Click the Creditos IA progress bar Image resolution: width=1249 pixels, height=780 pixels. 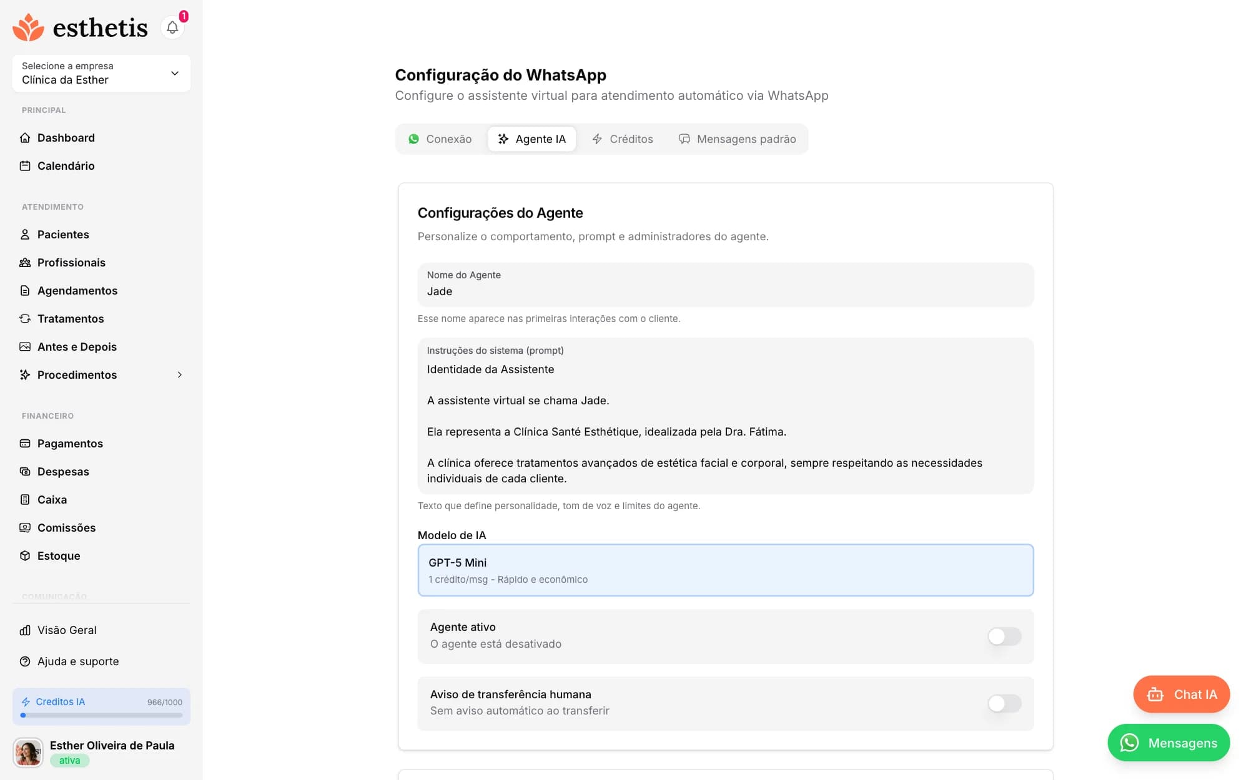point(101,716)
